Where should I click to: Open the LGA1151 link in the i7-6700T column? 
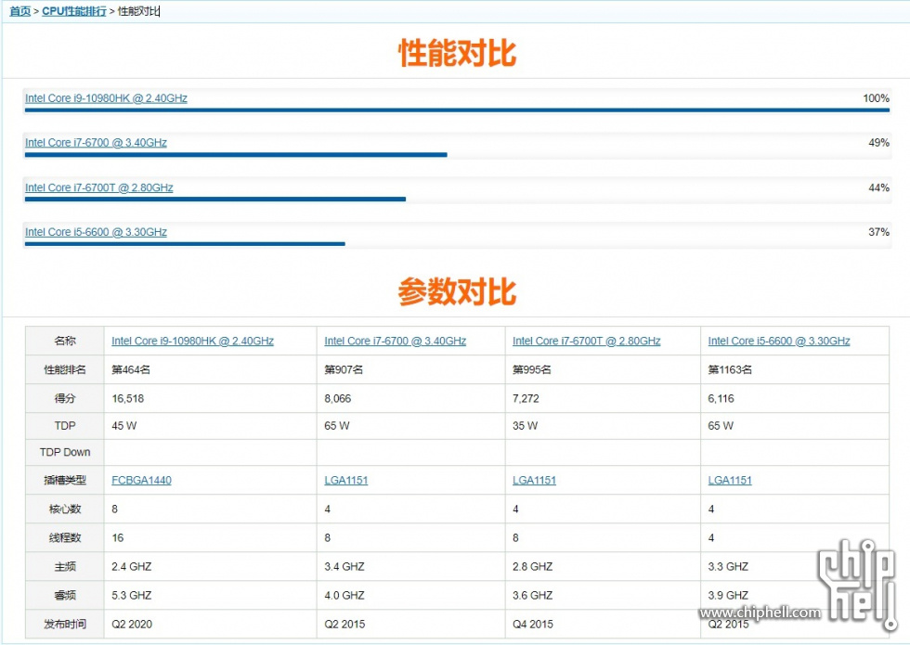pos(534,480)
